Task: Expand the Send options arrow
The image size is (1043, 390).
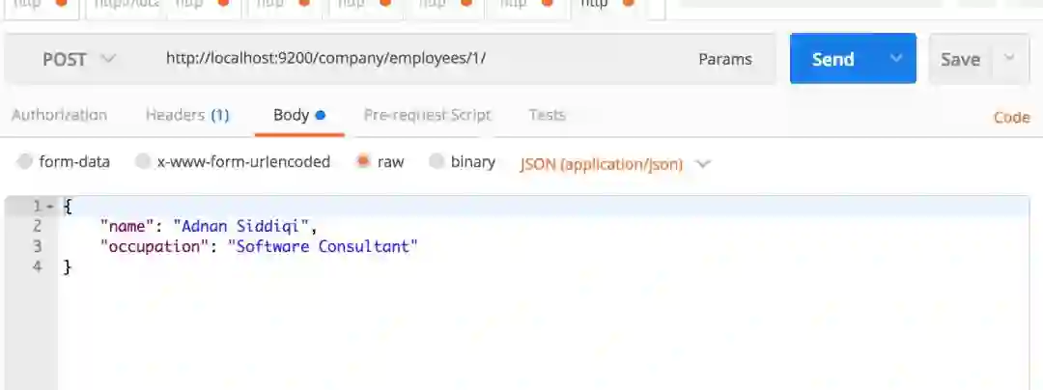Action: [x=896, y=59]
